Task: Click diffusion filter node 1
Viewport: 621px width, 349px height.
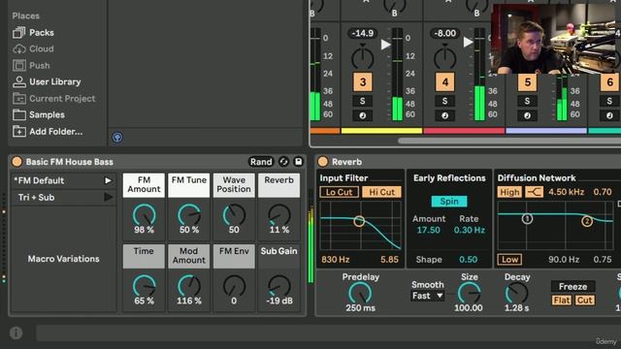Action: click(527, 218)
